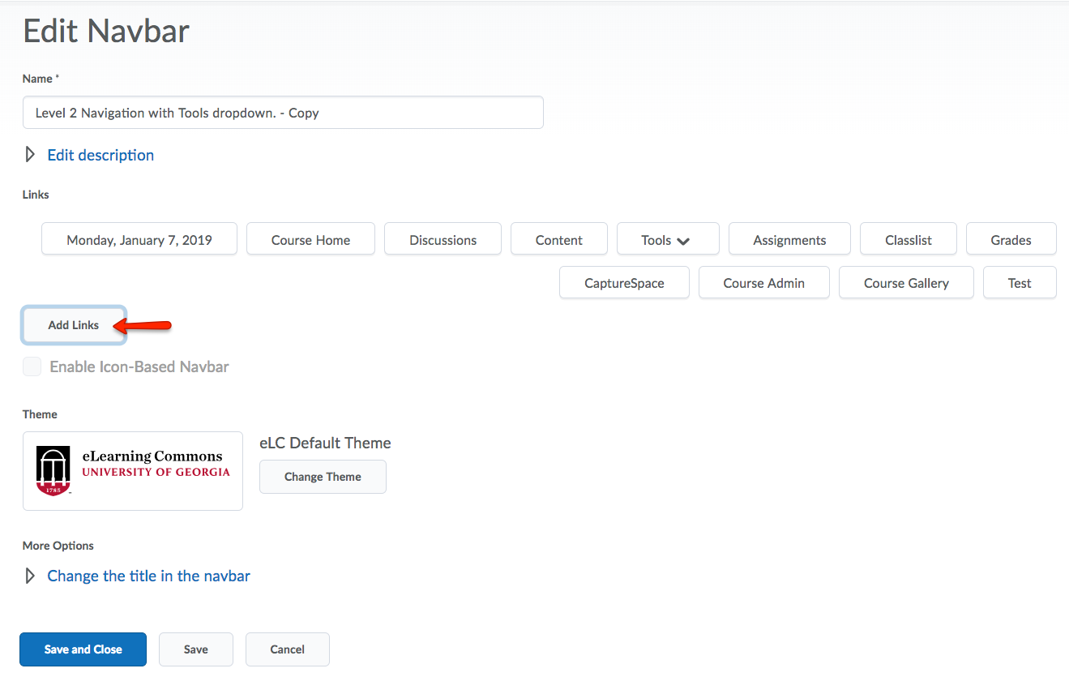
Task: Select the Grades navbar link
Action: [x=1011, y=240]
